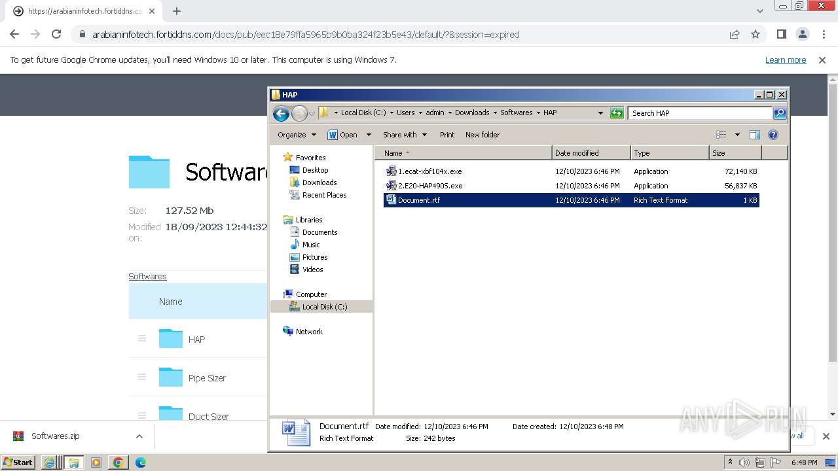838x471 pixels.
Task: Open Desktop in Favorites pane
Action: (315, 170)
